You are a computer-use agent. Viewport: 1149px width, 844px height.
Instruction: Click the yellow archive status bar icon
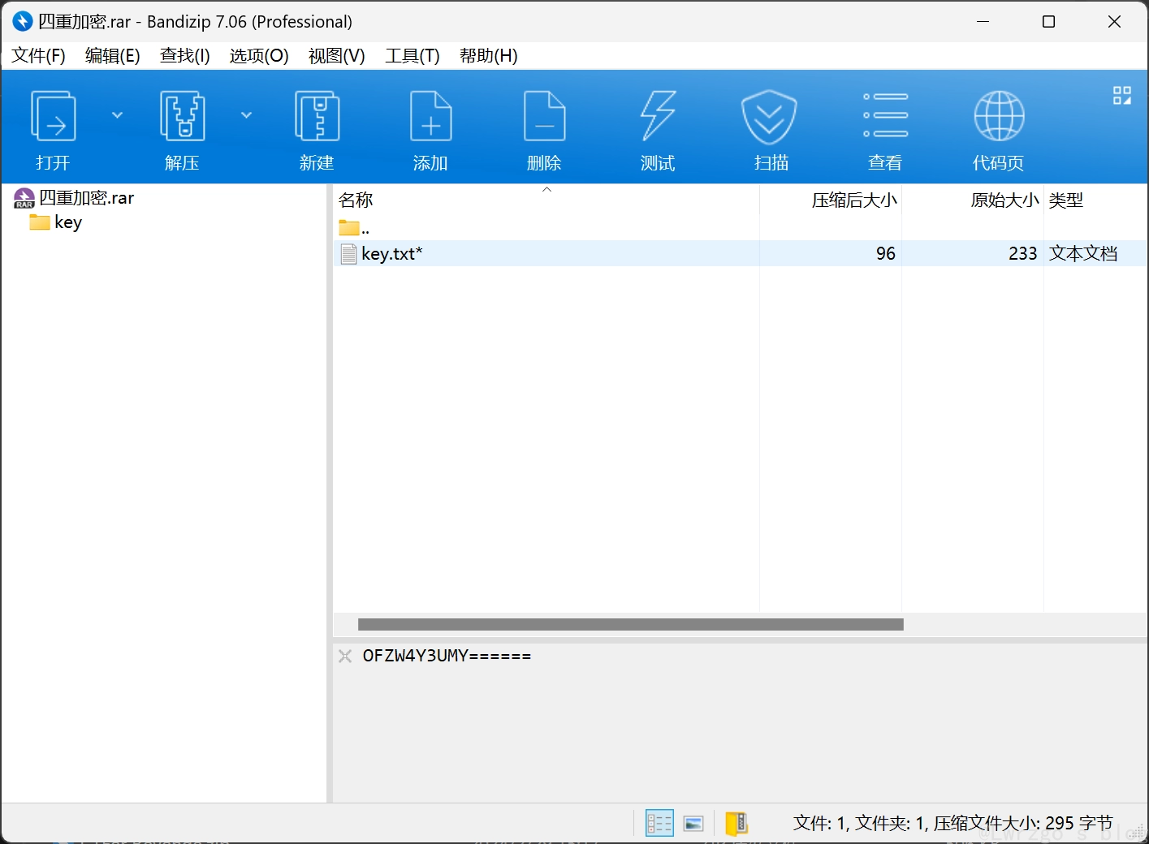pos(736,823)
